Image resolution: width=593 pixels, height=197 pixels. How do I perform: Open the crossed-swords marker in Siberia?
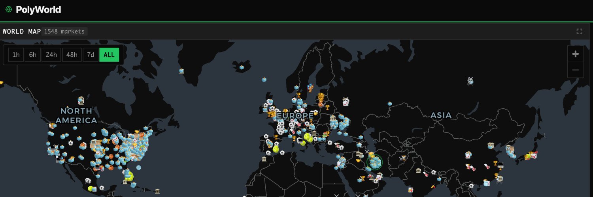(x=470, y=81)
